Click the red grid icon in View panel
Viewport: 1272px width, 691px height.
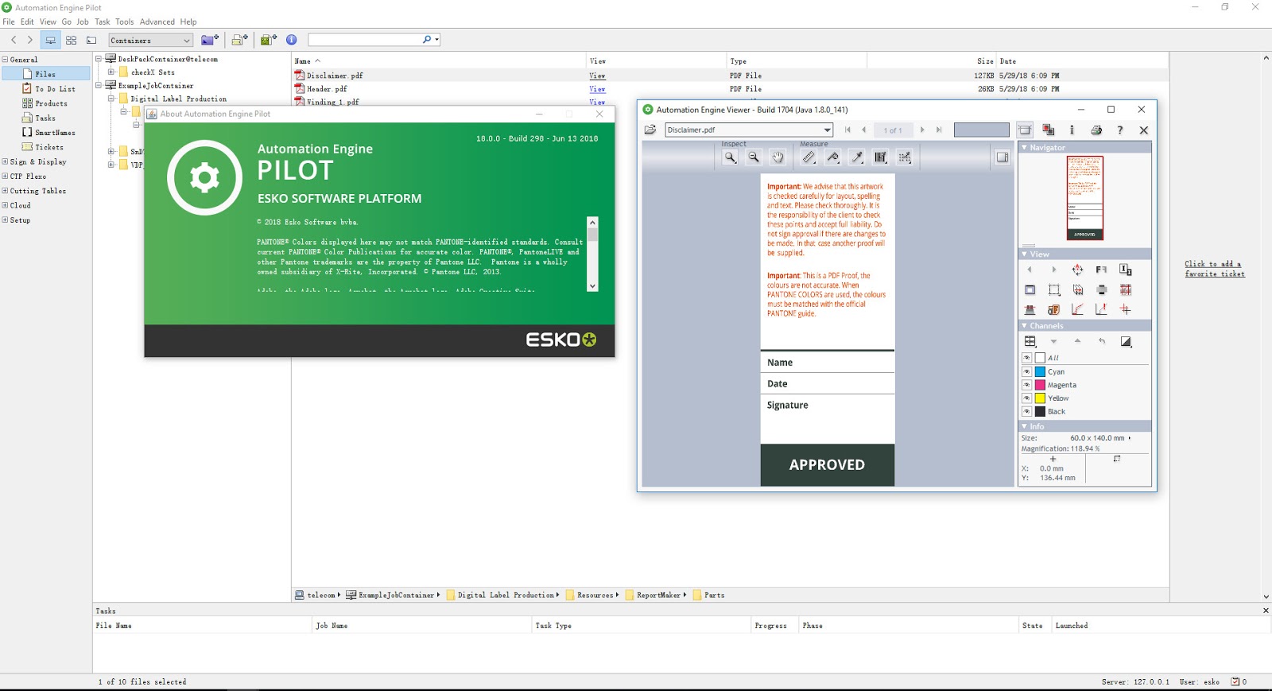[1125, 289]
